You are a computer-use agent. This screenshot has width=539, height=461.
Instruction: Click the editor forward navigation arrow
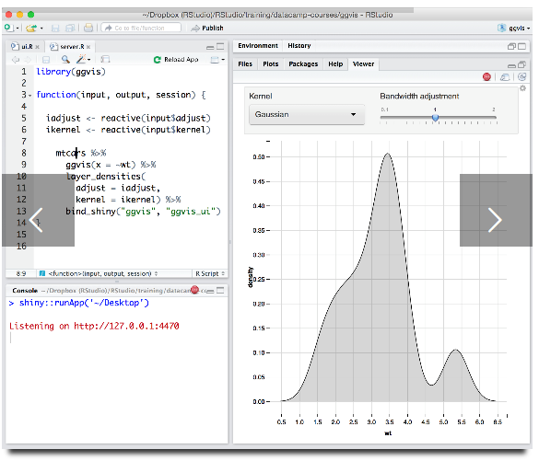[28, 60]
